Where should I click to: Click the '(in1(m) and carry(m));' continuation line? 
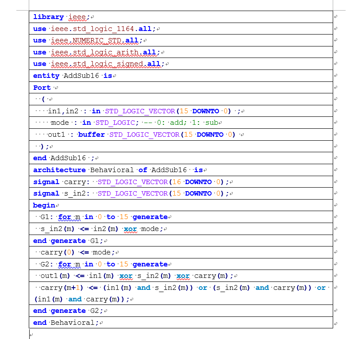pos(82,299)
